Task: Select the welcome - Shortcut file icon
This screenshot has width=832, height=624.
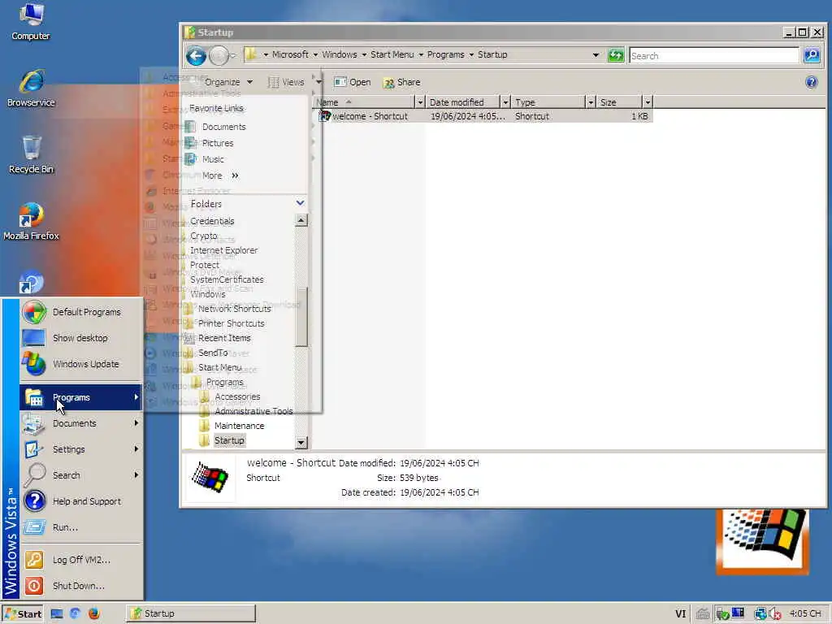Action: (324, 115)
